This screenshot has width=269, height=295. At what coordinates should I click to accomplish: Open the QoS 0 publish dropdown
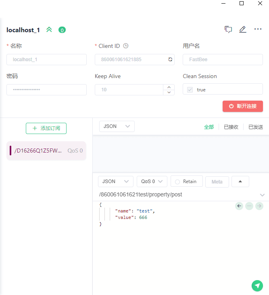[152, 182]
